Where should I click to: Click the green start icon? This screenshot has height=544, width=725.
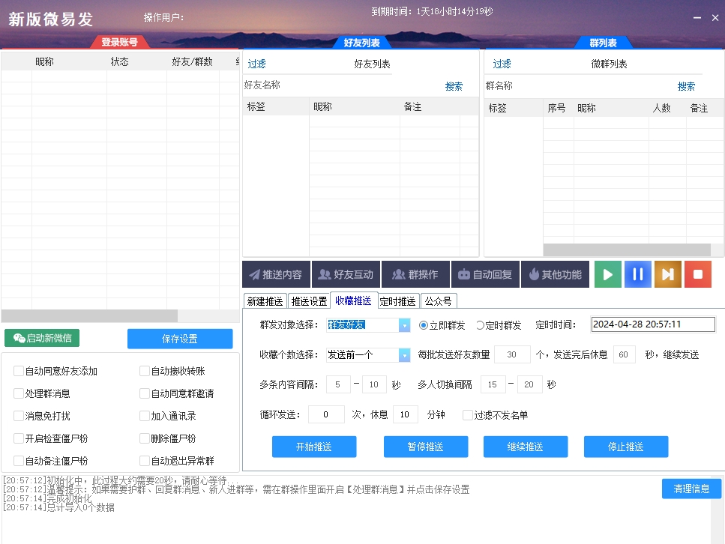(607, 273)
